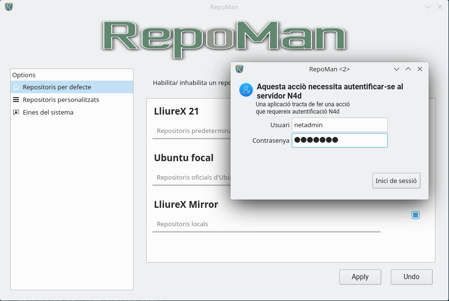The width and height of the screenshot is (449, 301).
Task: Select Repositoris per defecte option
Action: click(x=72, y=87)
